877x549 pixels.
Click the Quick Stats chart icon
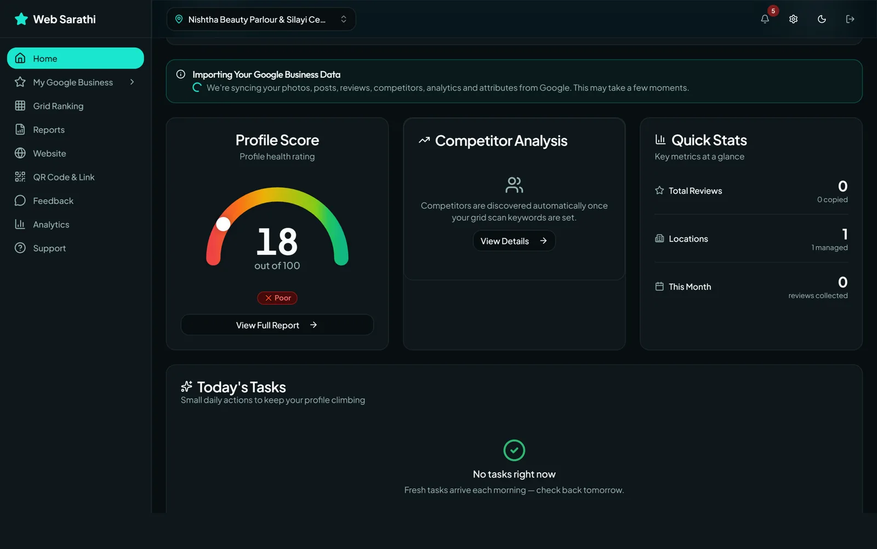click(x=660, y=140)
